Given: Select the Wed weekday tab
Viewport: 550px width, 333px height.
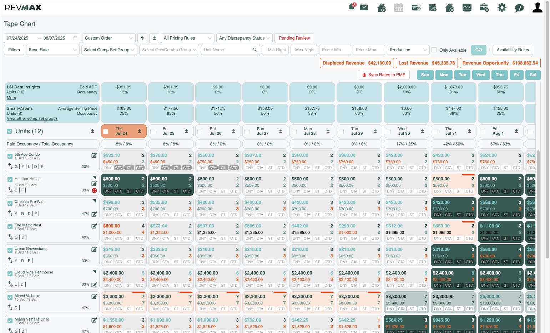Looking at the screenshot, I should pyautogui.click(x=481, y=75).
